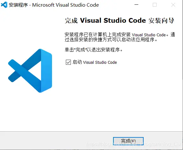Click the 安装程序 - Microsoft Visual Studio Code title text
The image size is (183, 150).
pyautogui.click(x=54, y=5)
